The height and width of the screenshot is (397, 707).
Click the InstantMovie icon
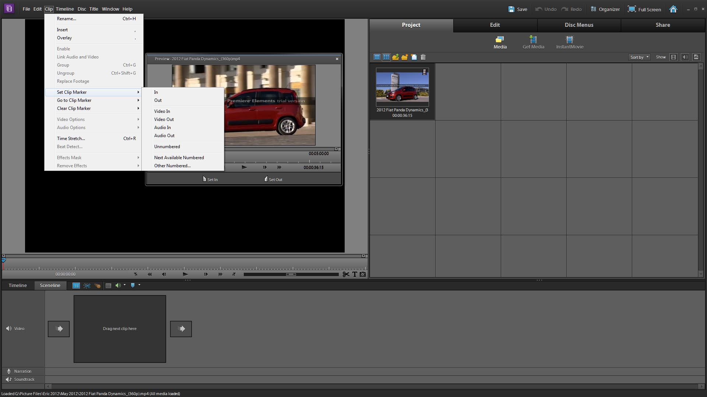click(569, 42)
